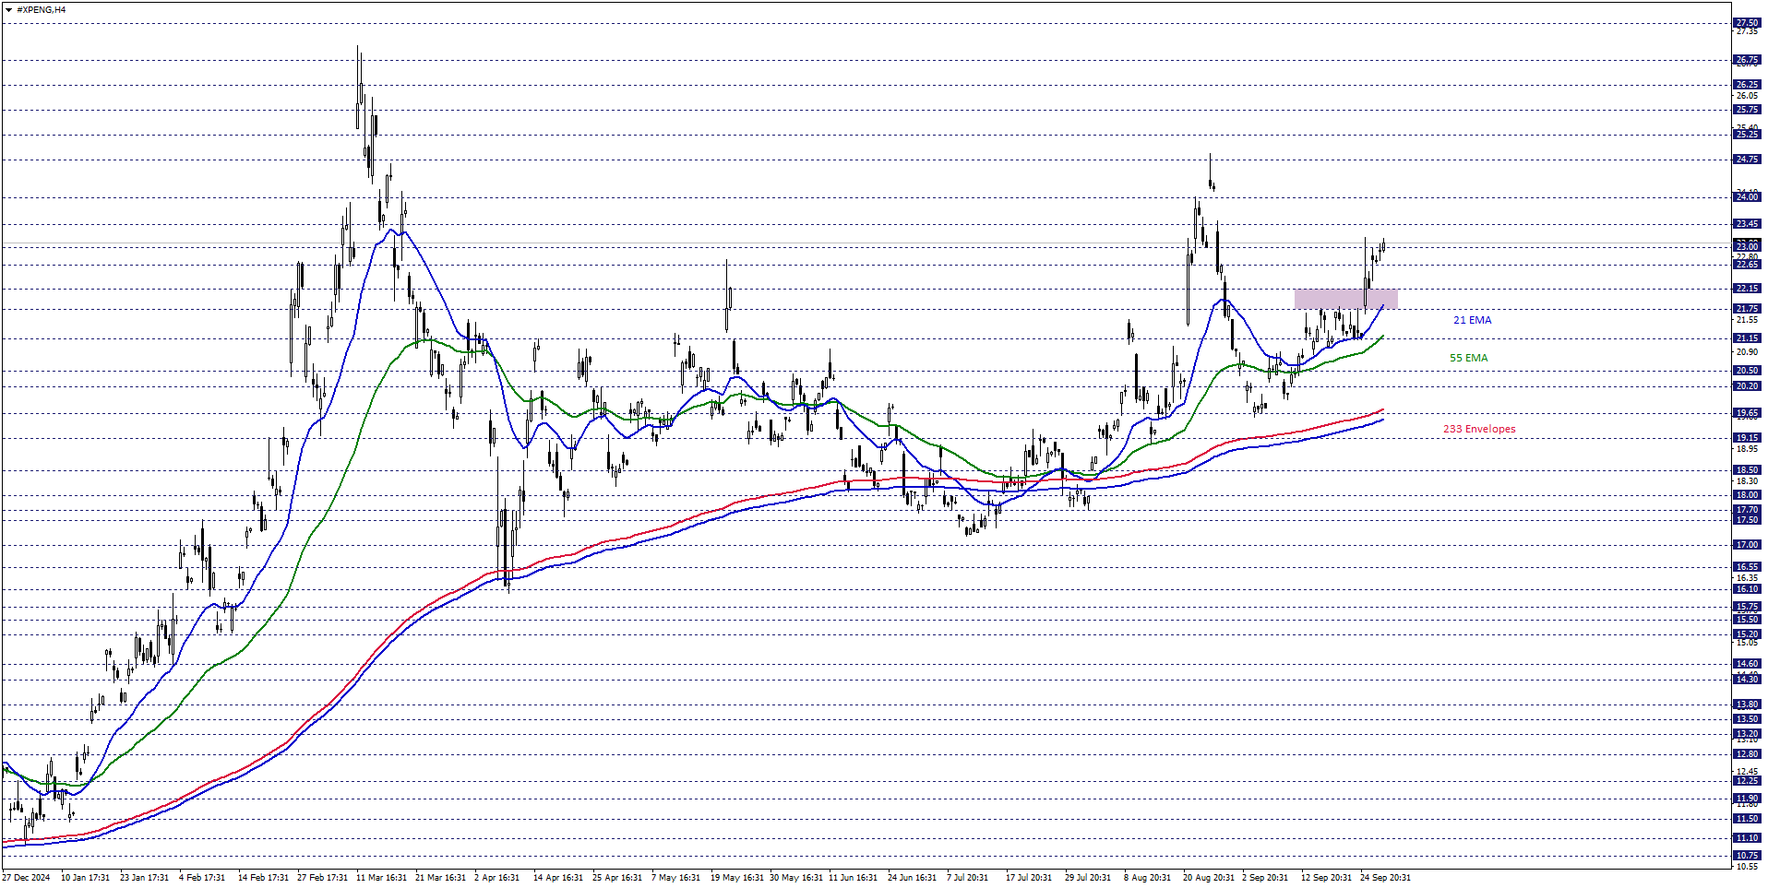Click the #XPENG,H4 chart title
1768x888 pixels.
click(42, 10)
